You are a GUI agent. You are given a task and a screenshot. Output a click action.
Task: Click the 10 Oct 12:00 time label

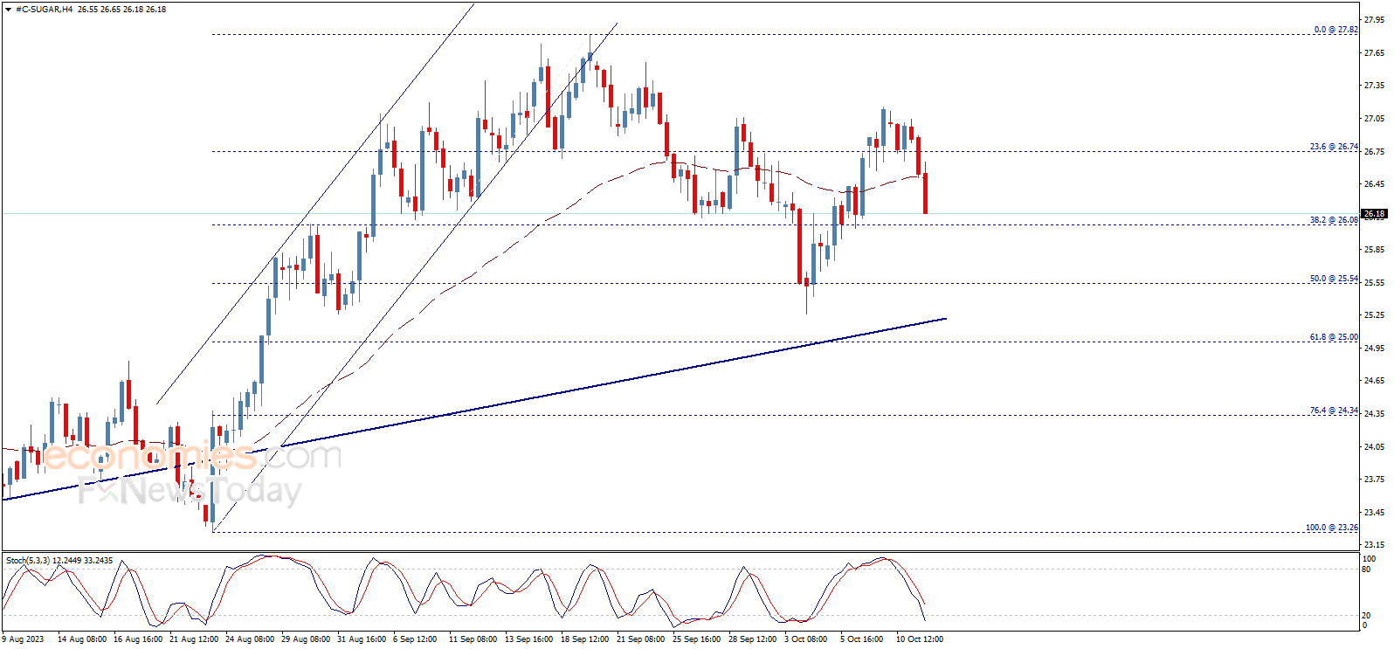(x=920, y=639)
